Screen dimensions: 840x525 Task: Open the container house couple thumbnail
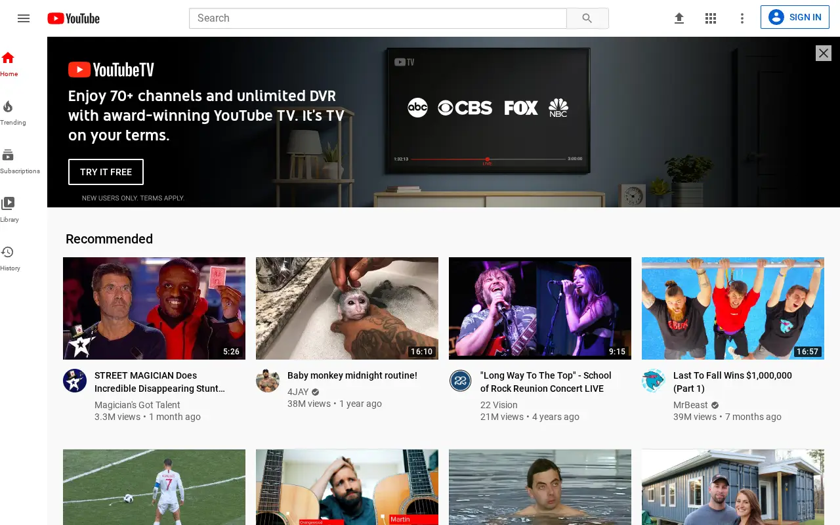[x=733, y=487]
